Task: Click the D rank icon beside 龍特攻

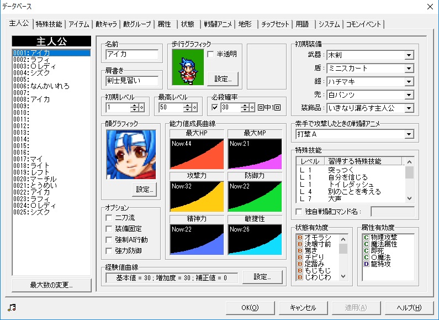Action: tap(366, 264)
